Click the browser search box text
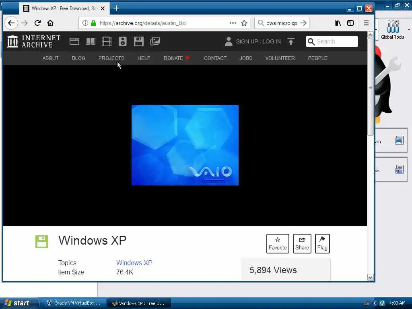The height and width of the screenshot is (309, 412). coord(282,23)
